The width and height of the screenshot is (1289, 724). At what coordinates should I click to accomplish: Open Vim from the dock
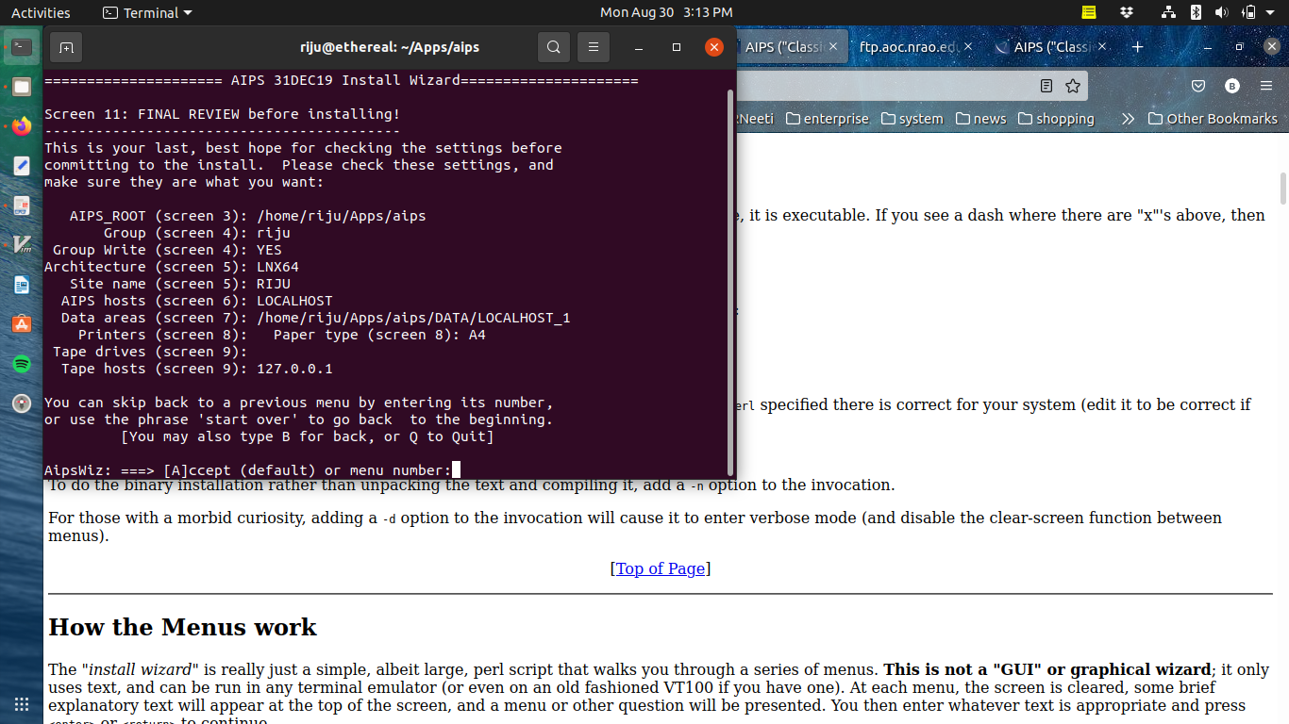[21, 245]
